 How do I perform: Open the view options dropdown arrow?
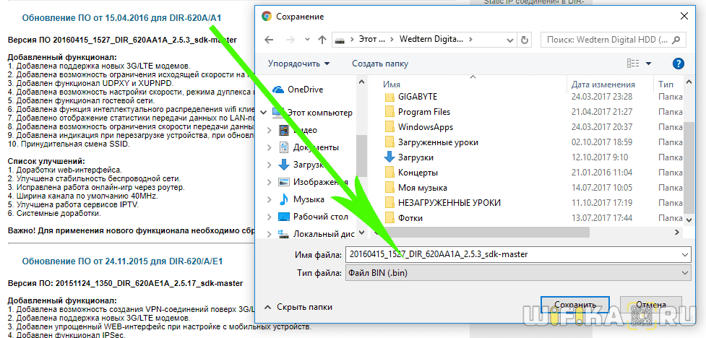pyautogui.click(x=649, y=64)
